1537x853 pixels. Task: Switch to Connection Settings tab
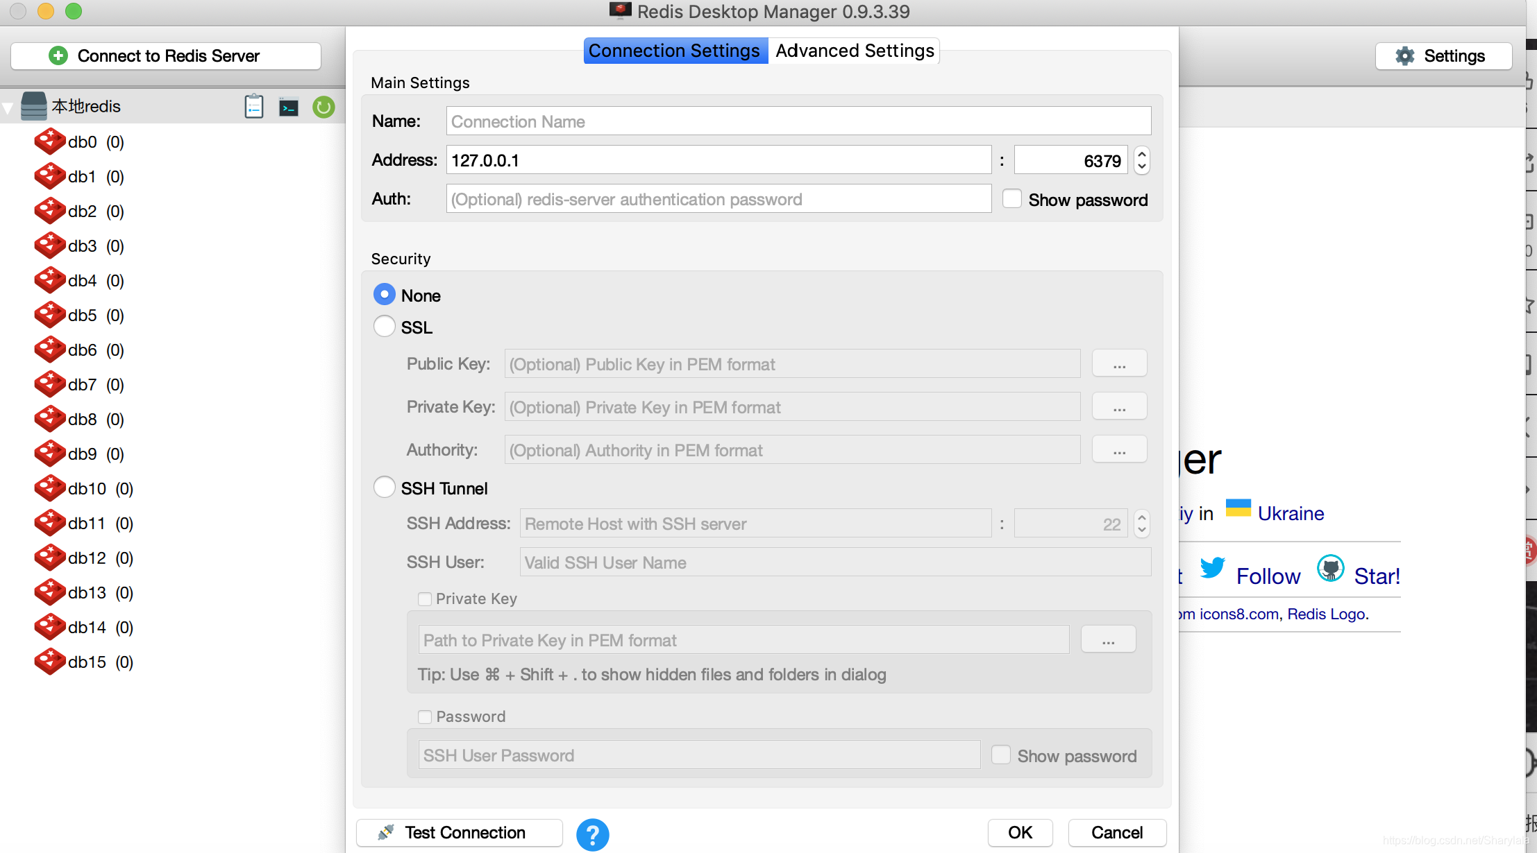pyautogui.click(x=675, y=51)
